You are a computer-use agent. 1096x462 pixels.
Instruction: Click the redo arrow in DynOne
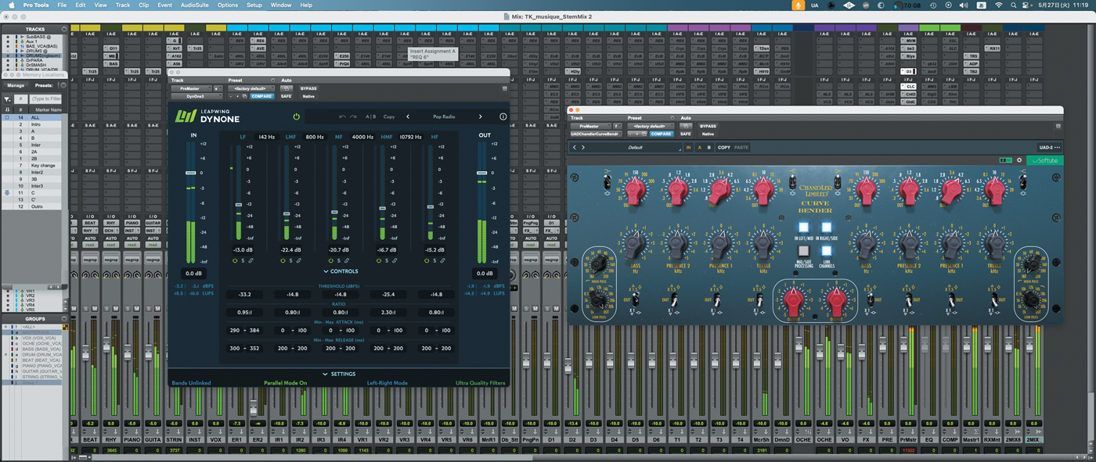[x=354, y=116]
